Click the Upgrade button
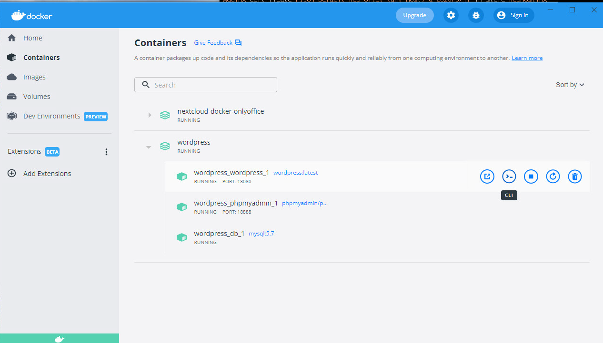Image resolution: width=603 pixels, height=343 pixels. point(415,15)
